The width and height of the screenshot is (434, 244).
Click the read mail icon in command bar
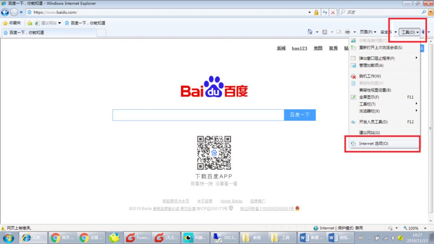click(x=339, y=32)
